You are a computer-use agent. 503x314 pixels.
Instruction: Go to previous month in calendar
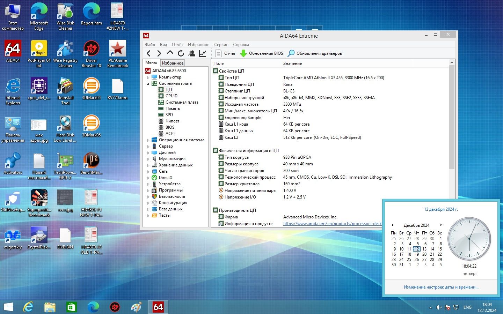tap(392, 225)
